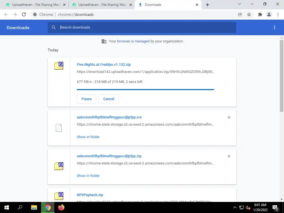This screenshot has width=284, height=213.
Task: Click the managed organization building icon
Action: pyautogui.click(x=104, y=41)
